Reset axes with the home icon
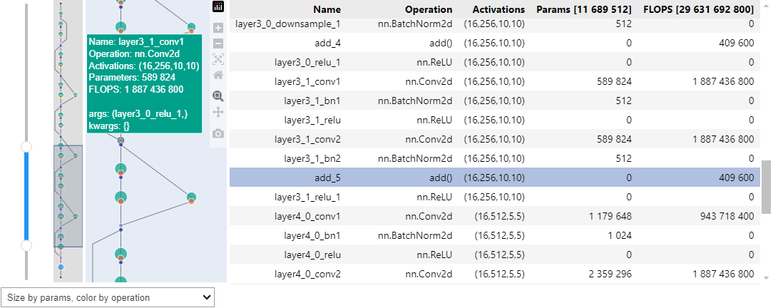Screen dimensions: 773x308 click(218, 74)
